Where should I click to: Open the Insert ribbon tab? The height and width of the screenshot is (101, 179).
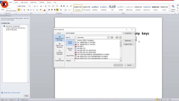[x=16, y=2]
